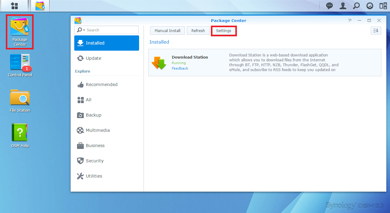Select the Update tab in sidebar
390x213 pixels.
(94, 58)
